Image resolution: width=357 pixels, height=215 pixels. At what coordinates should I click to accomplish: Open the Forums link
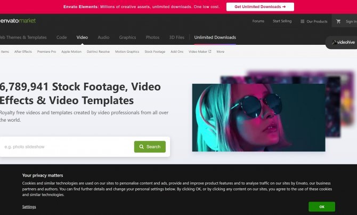[x=258, y=21]
